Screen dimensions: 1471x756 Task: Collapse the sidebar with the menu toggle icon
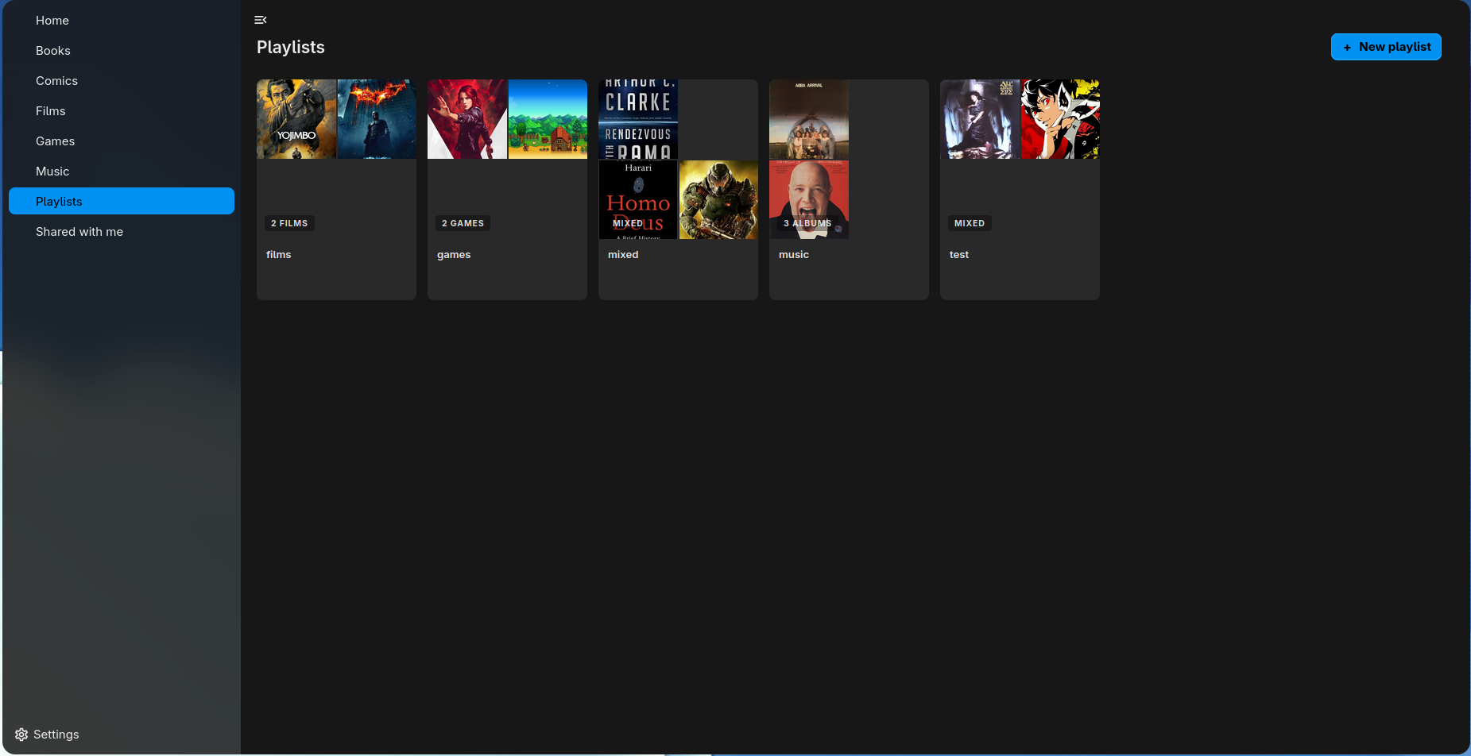[x=261, y=20]
